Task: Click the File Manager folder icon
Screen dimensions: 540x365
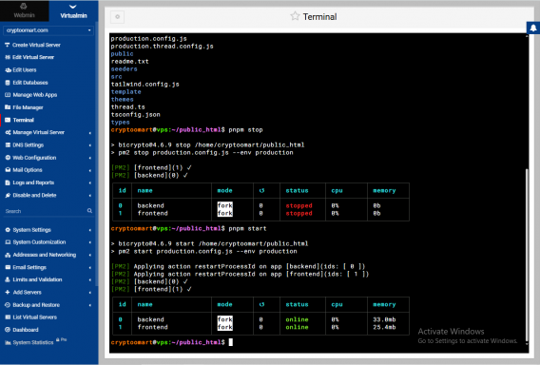Action: [8, 107]
